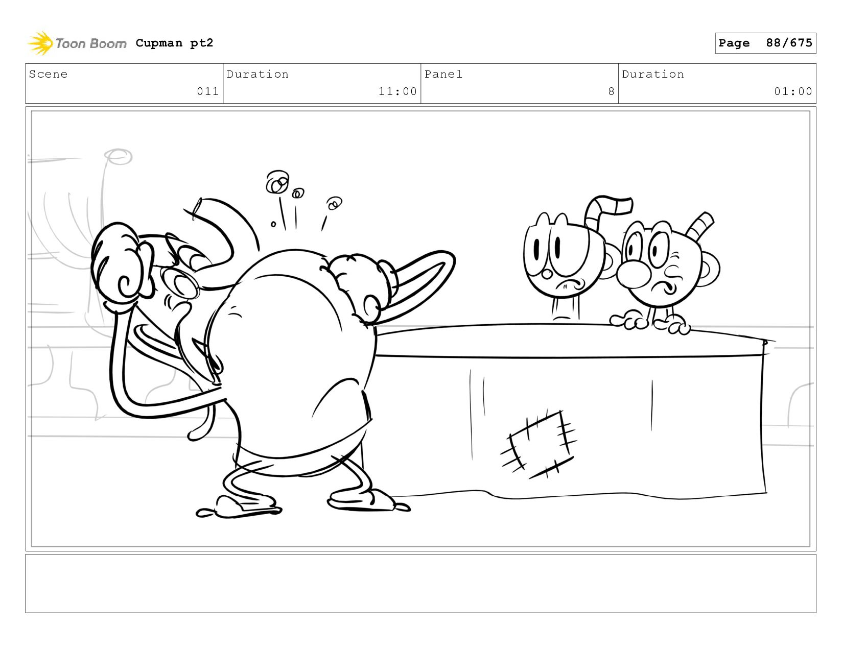The width and height of the screenshot is (843, 651).
Task: Click scene duration value '11:00'
Action: [397, 91]
